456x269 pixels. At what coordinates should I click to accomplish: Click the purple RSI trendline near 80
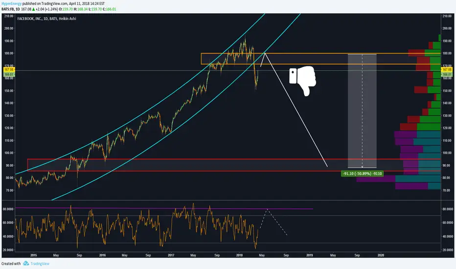click(x=164, y=208)
